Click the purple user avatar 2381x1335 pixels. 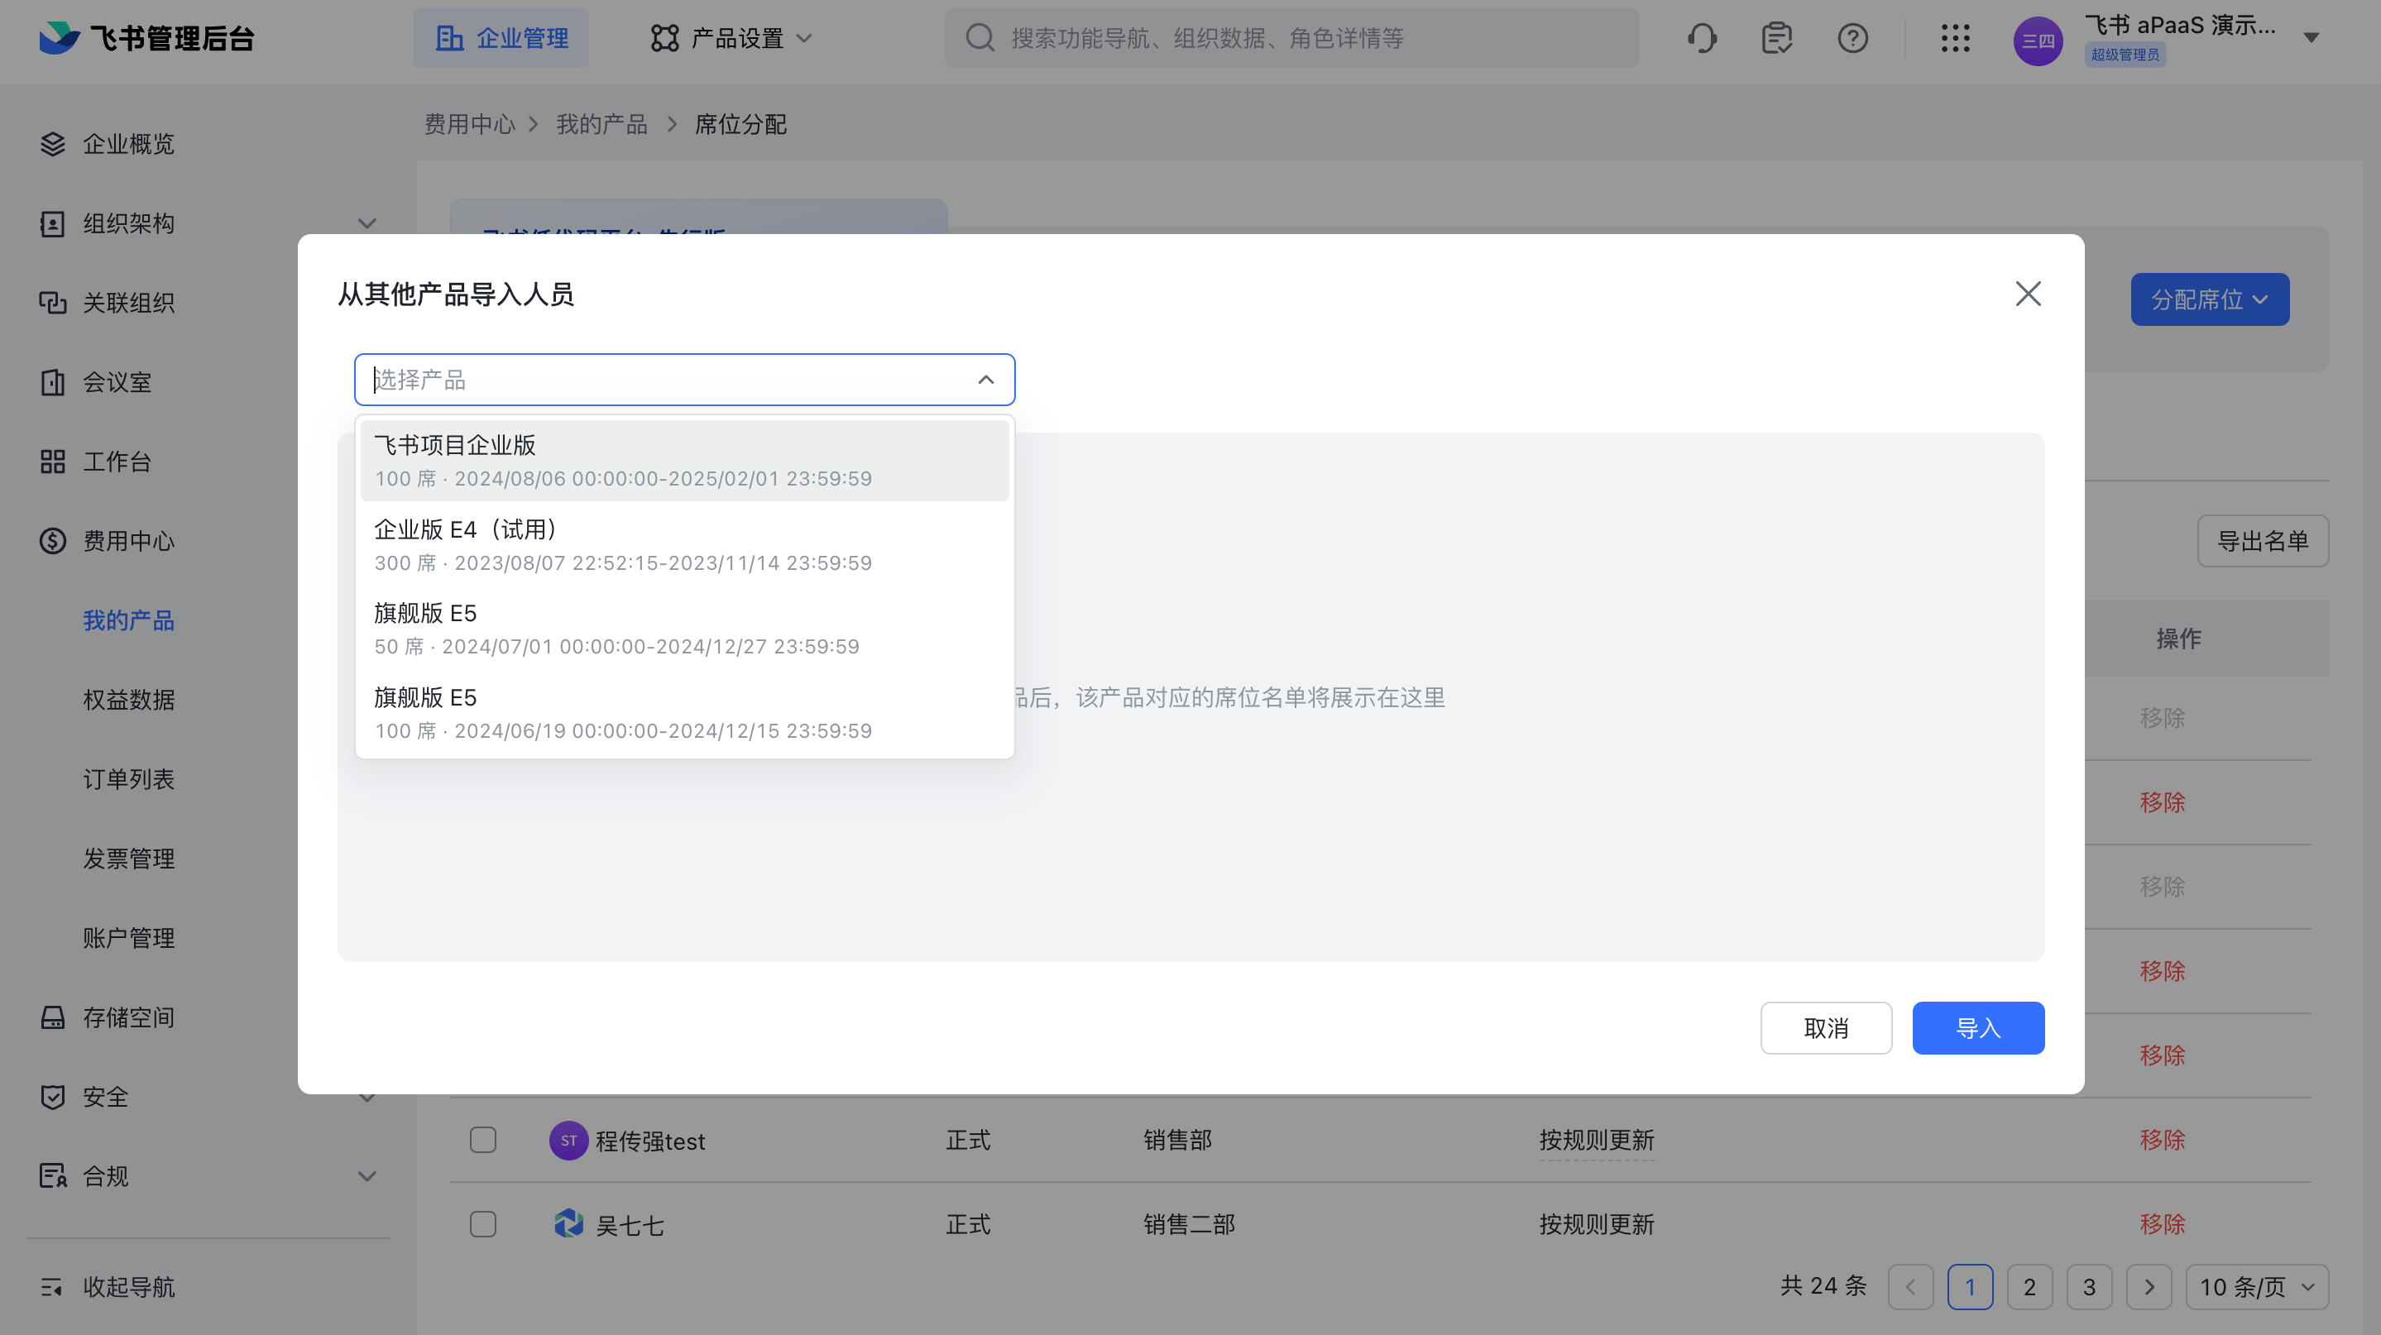point(2037,41)
